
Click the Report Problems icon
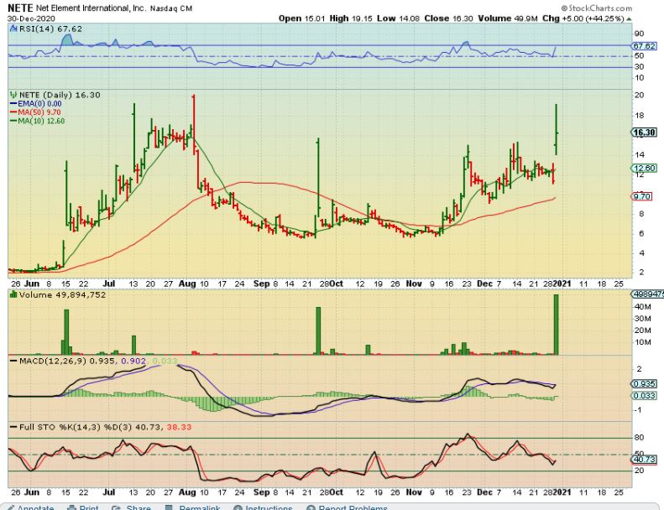pyautogui.click(x=311, y=507)
